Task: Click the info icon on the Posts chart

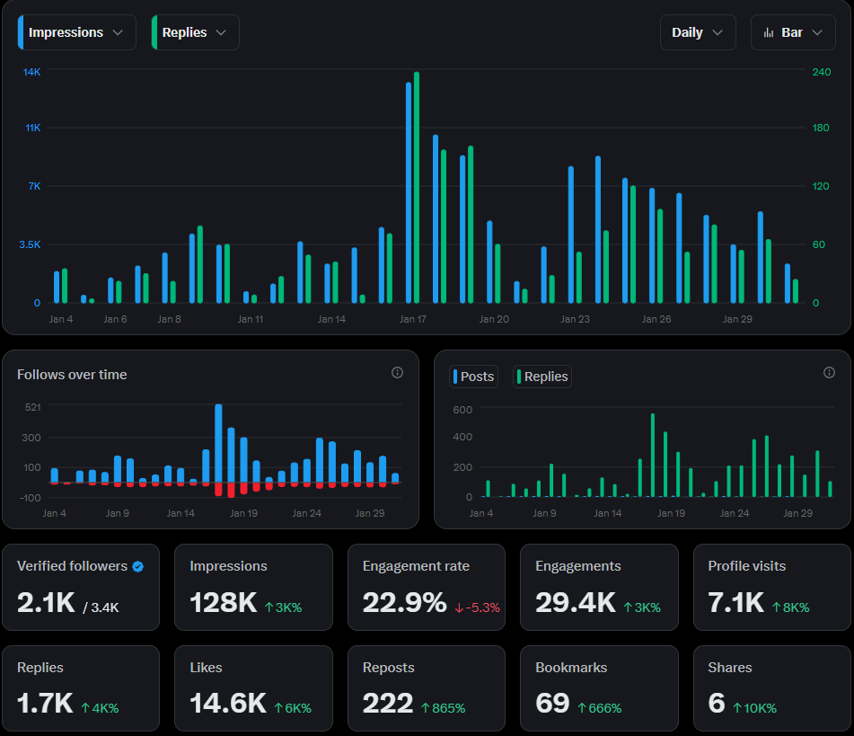Action: (x=828, y=372)
